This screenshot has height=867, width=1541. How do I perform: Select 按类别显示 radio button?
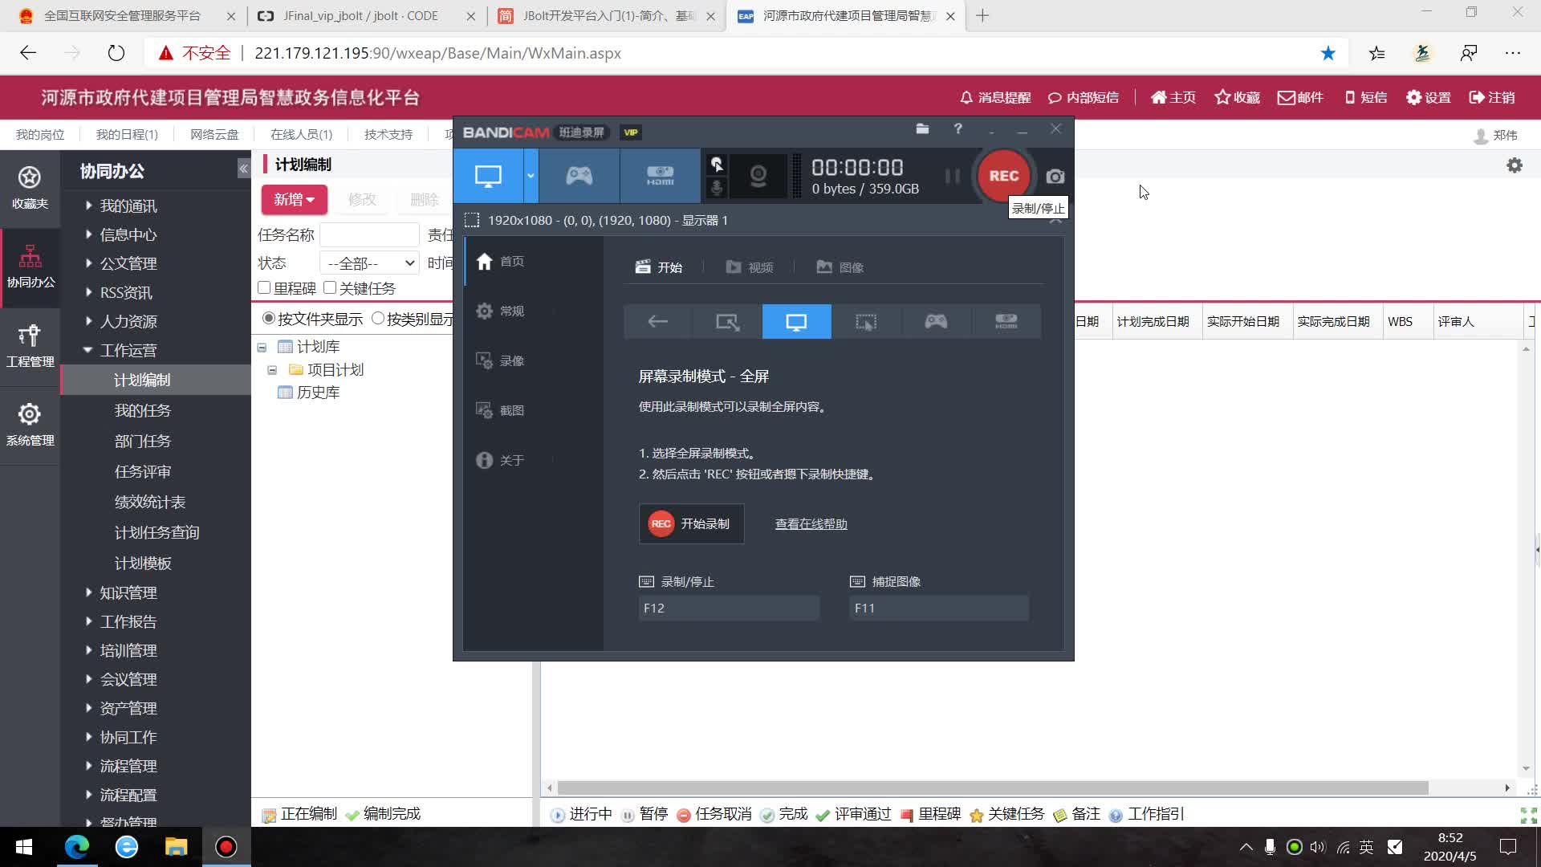coord(378,319)
